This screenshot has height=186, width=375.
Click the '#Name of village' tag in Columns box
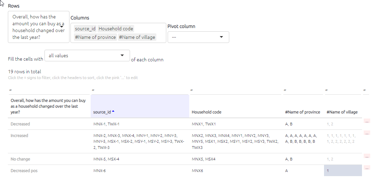coord(137,37)
